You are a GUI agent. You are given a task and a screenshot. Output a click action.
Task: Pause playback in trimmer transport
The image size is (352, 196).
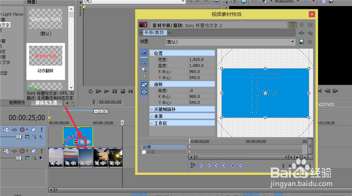[115, 91]
